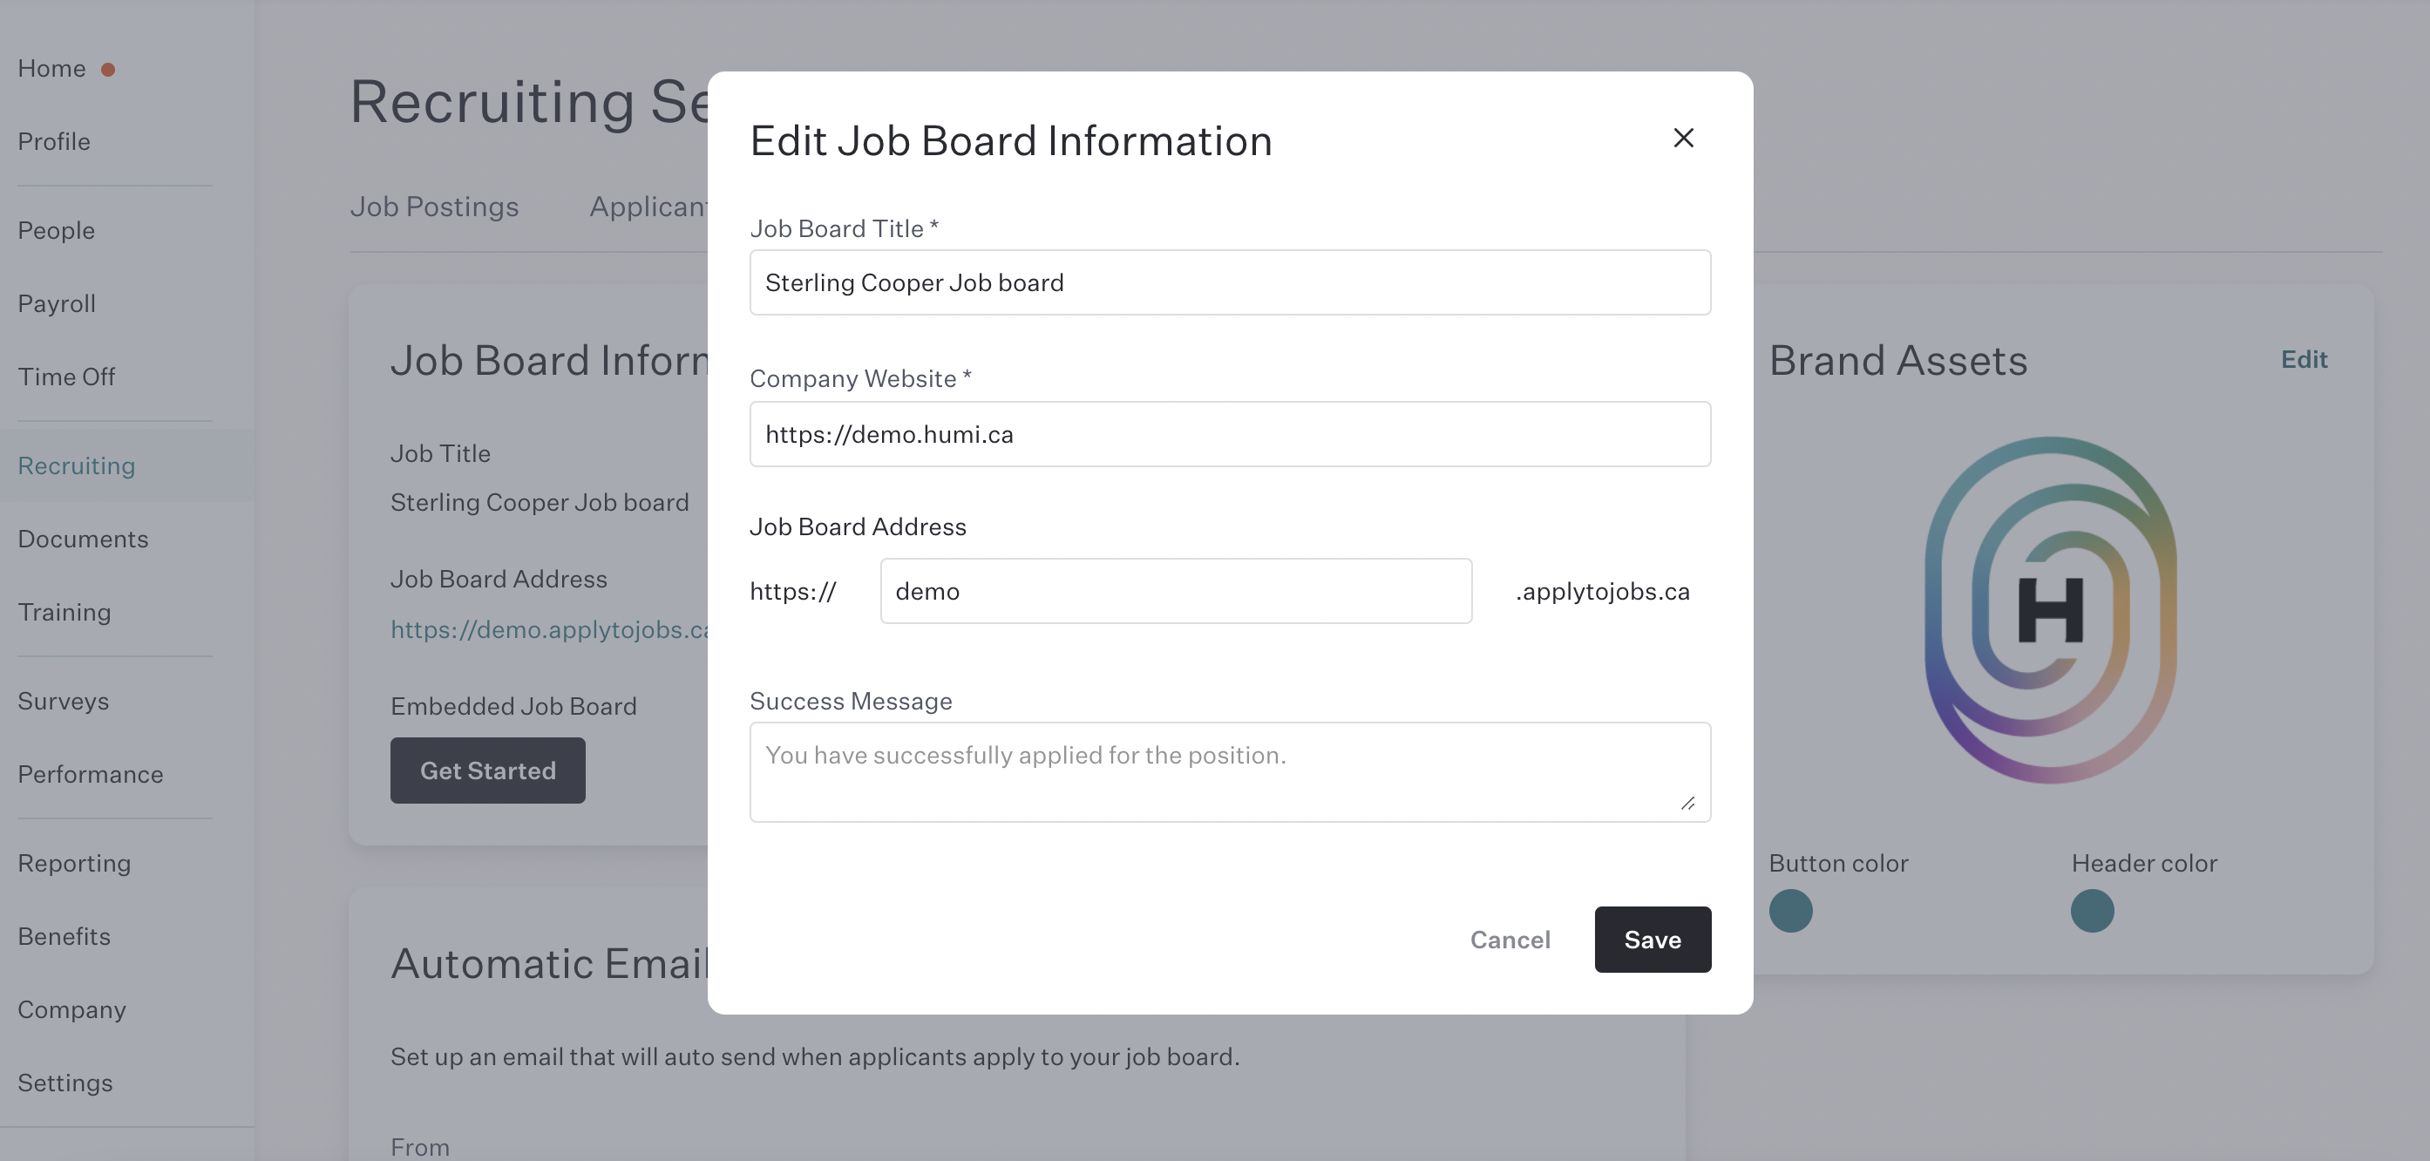Click the Job Board Title field
The width and height of the screenshot is (2430, 1161).
[x=1229, y=282]
